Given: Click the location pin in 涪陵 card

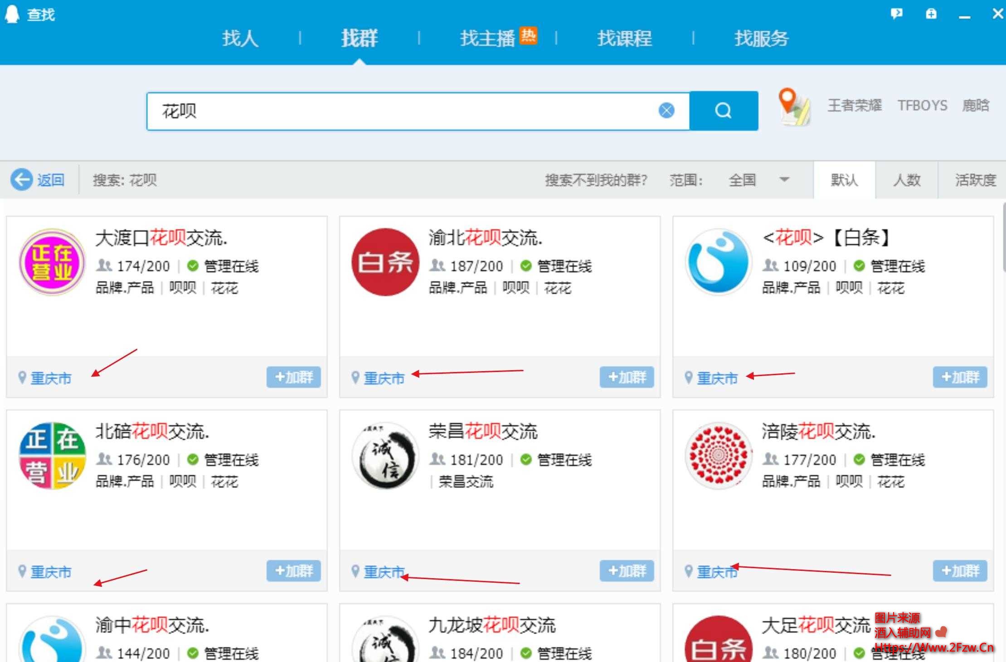Looking at the screenshot, I should pos(689,571).
